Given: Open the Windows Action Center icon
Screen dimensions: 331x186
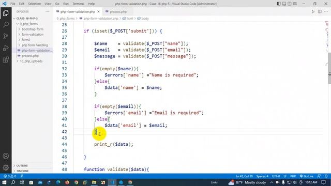Looking at the screenshot, I should 324,182.
